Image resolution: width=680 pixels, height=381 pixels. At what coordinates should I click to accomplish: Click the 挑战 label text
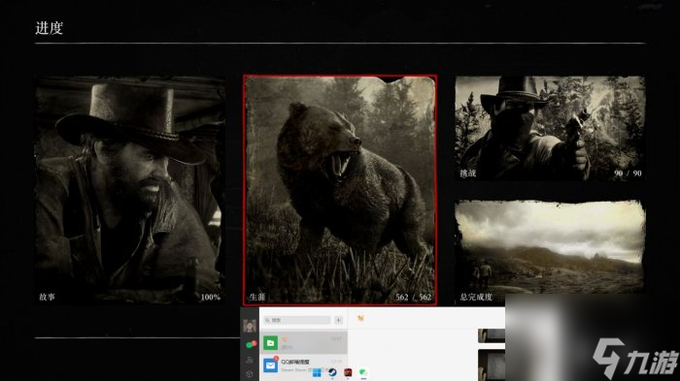[467, 174]
